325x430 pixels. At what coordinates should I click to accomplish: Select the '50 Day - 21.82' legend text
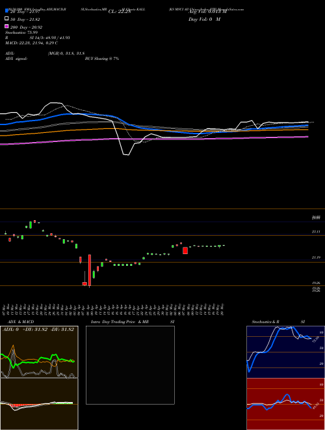pyautogui.click(x=25, y=19)
